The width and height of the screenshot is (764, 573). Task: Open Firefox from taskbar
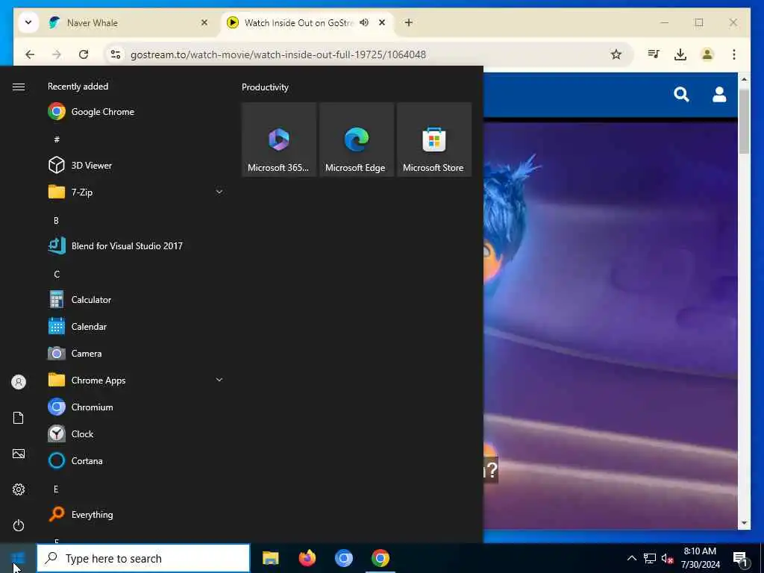coord(307,558)
